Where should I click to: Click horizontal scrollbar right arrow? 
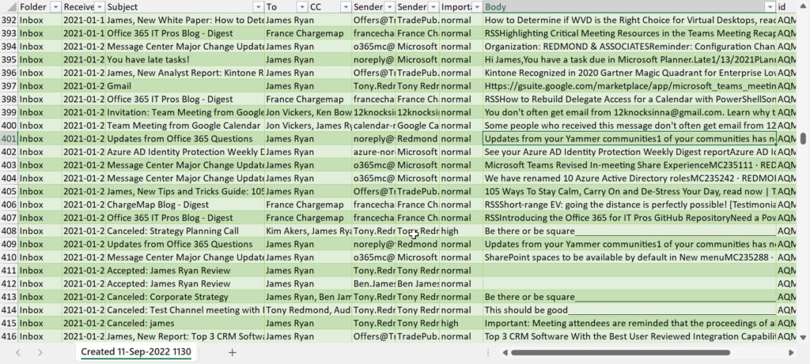point(791,353)
